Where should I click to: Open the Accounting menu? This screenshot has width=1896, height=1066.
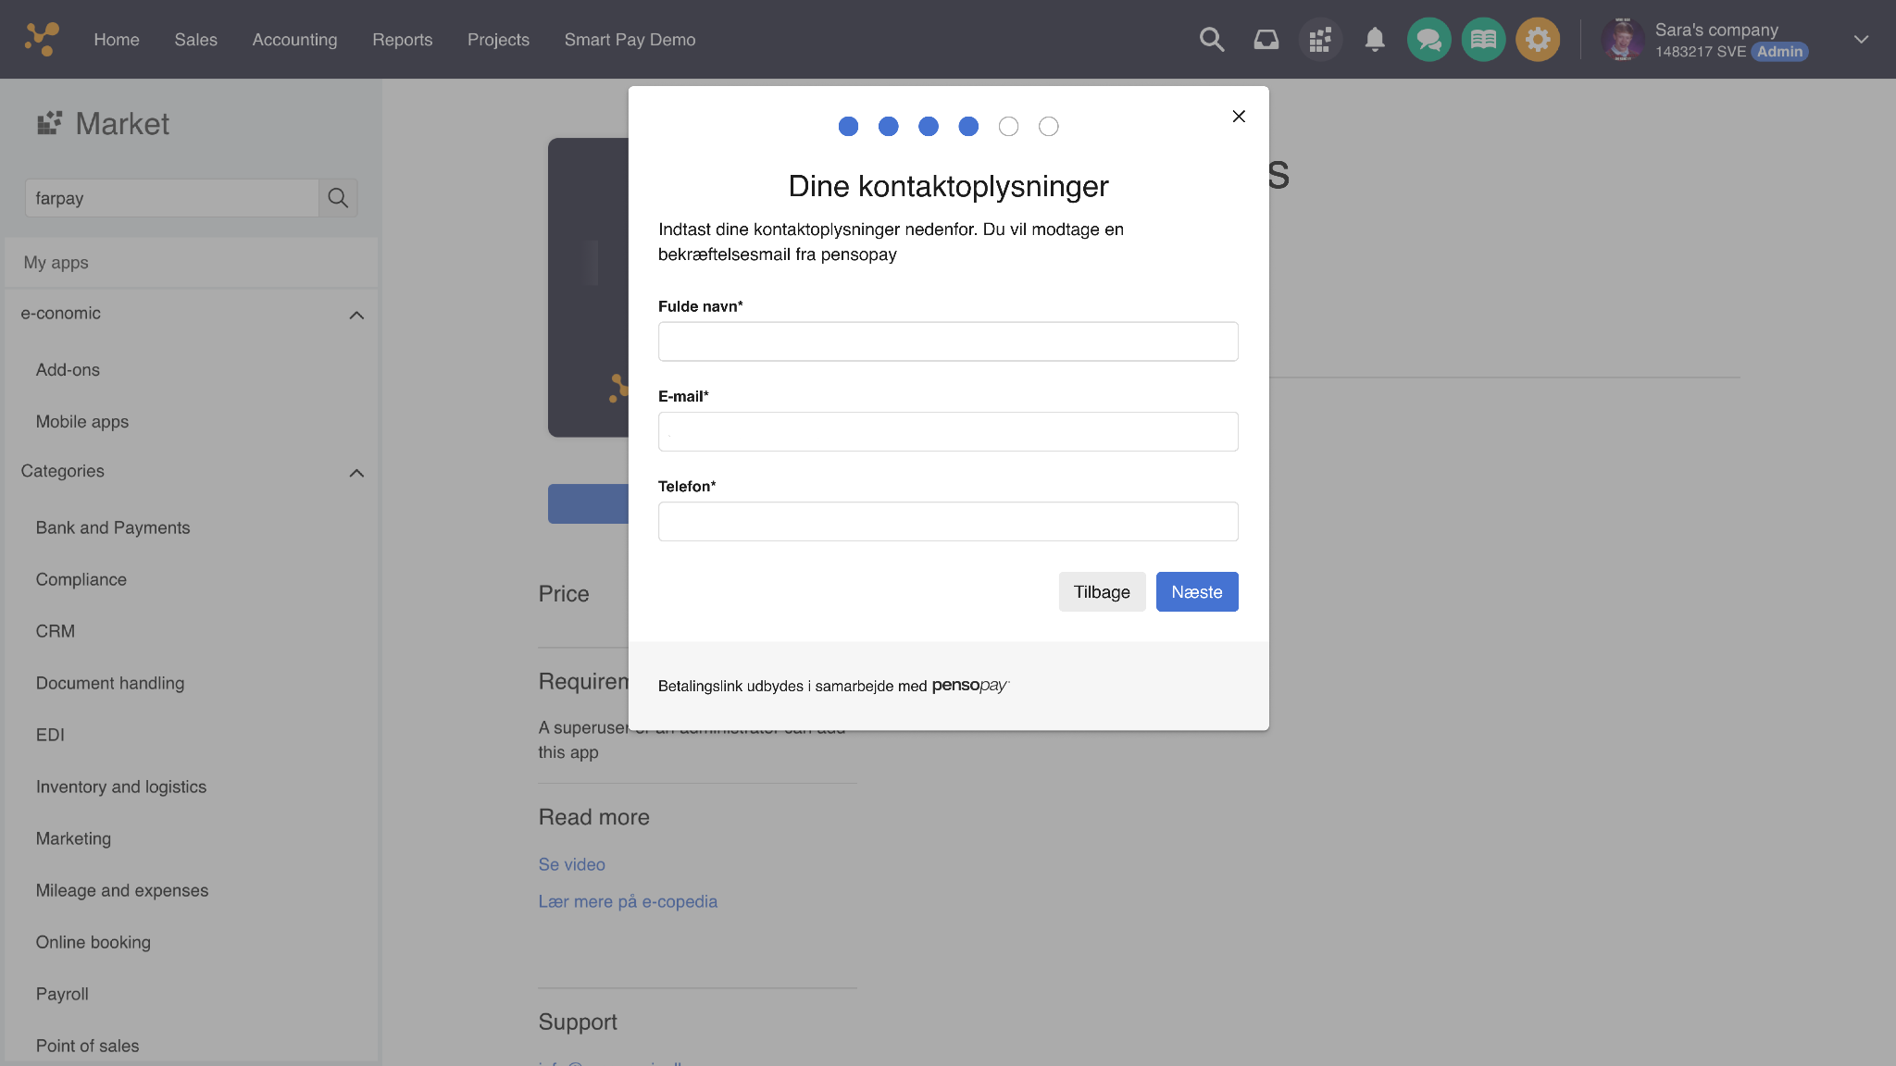point(294,40)
